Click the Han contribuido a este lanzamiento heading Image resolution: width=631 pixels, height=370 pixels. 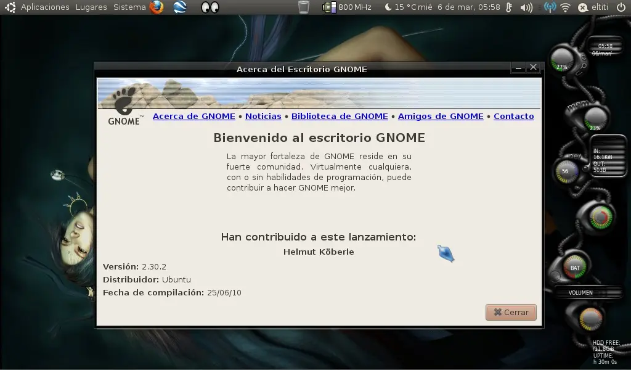[x=319, y=237]
